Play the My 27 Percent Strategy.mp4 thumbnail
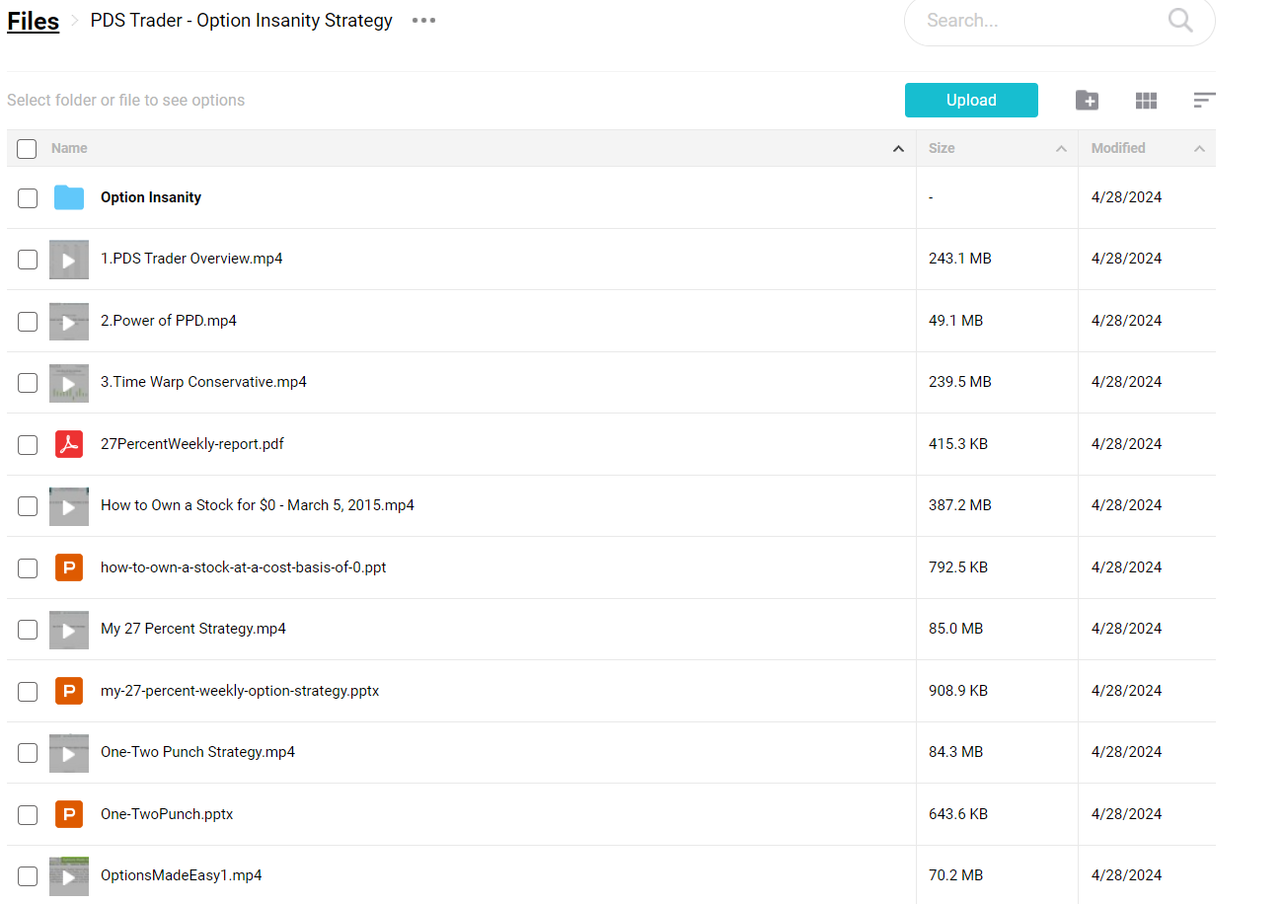 tap(69, 630)
